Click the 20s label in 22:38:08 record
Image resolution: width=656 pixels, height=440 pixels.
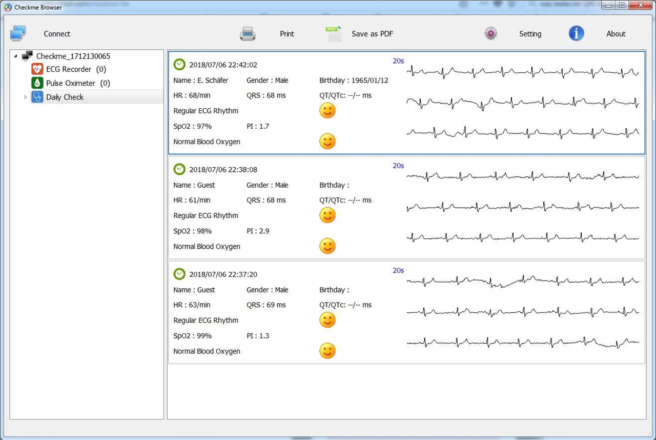point(398,165)
